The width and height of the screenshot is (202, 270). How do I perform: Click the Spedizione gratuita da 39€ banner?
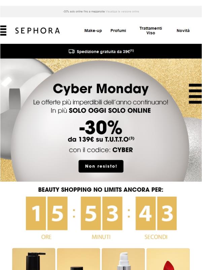click(101, 52)
